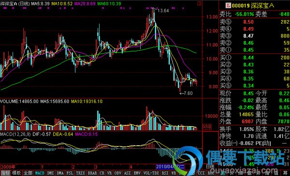
Task: Click the red L icon before stock code 000019
Action: [x=228, y=5]
